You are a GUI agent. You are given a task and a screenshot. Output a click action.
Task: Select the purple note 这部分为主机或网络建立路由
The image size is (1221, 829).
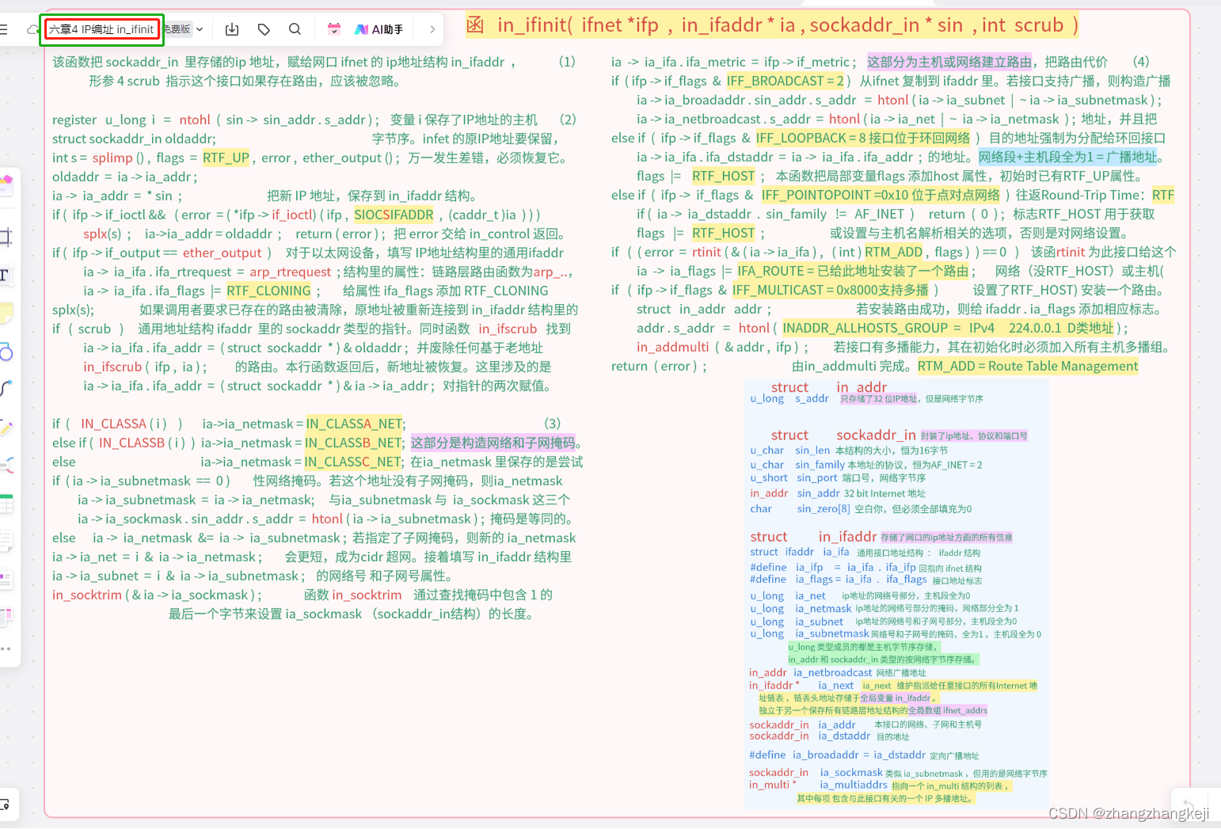point(949,62)
